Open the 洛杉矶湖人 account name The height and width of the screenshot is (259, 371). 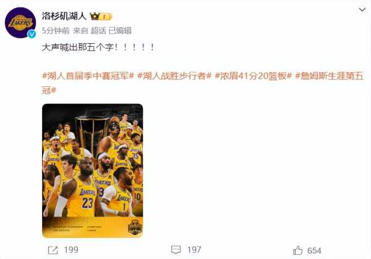pos(64,16)
